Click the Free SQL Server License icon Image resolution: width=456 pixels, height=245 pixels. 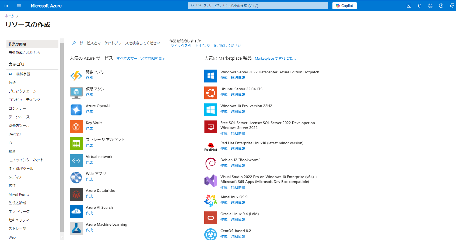211,127
